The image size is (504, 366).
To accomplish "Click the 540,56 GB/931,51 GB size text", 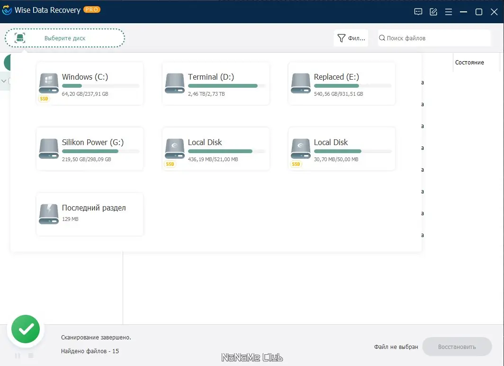I will coord(339,94).
